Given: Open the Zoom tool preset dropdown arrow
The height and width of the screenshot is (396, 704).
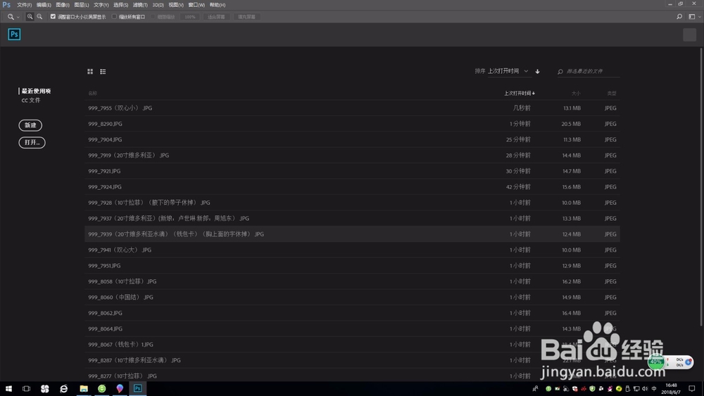Looking at the screenshot, I should (18, 17).
